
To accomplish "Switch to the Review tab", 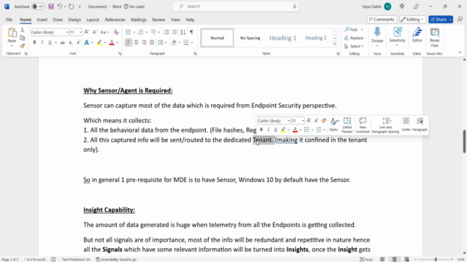I will pyautogui.click(x=158, y=20).
